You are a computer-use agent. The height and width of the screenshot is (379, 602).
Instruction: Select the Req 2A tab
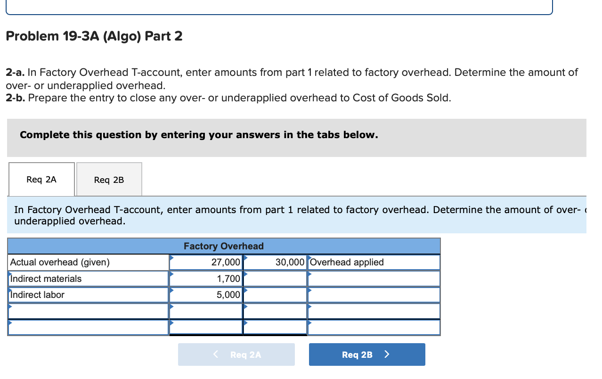pyautogui.click(x=41, y=179)
